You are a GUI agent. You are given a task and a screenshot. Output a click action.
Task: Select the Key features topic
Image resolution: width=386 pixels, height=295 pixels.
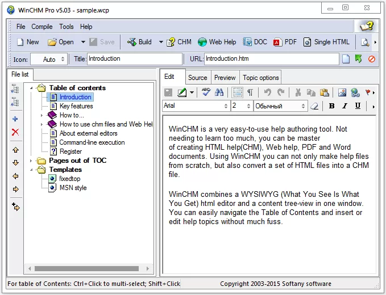pyautogui.click(x=76, y=106)
